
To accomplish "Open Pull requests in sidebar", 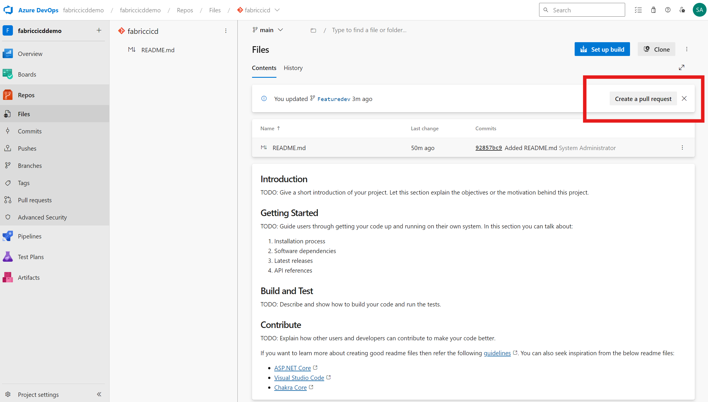I will pyautogui.click(x=35, y=200).
